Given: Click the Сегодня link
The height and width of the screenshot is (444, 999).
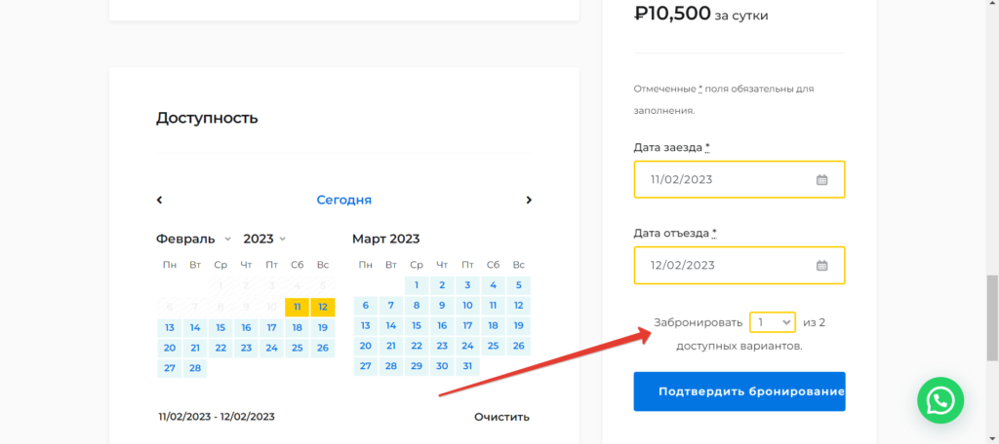Looking at the screenshot, I should (344, 200).
